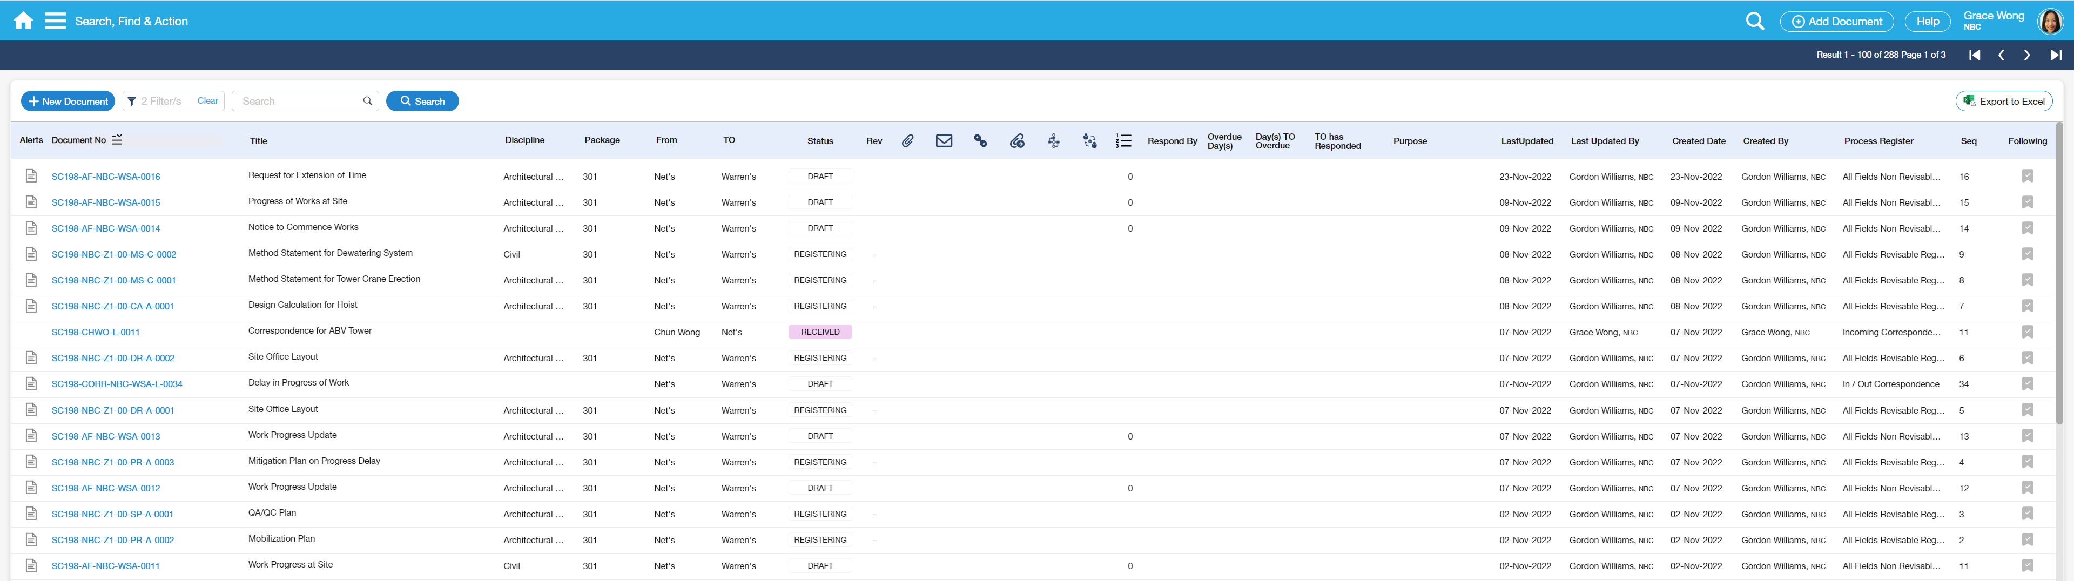Open the Document No column options dropdown
2074x581 pixels.
tap(117, 140)
